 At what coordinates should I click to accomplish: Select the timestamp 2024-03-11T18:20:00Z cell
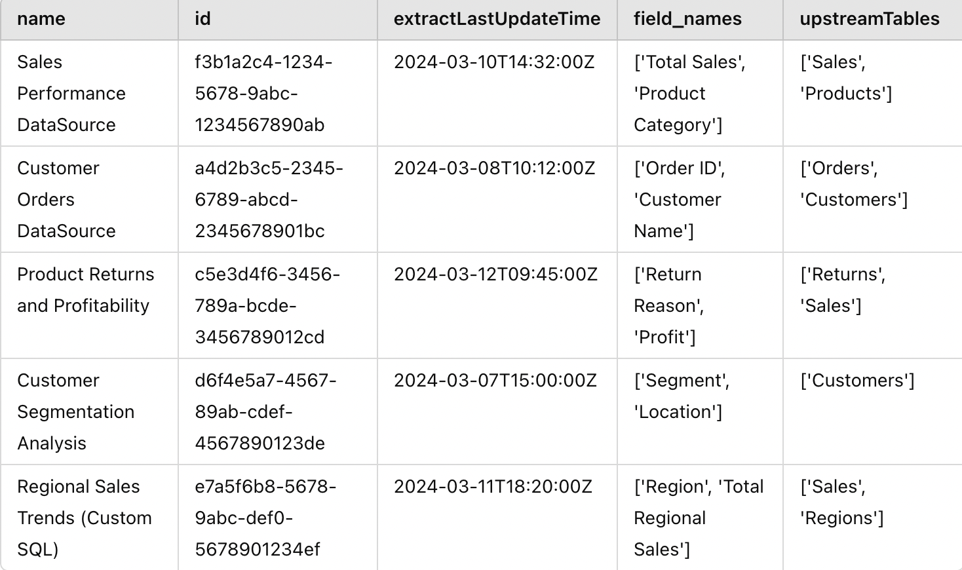click(493, 487)
